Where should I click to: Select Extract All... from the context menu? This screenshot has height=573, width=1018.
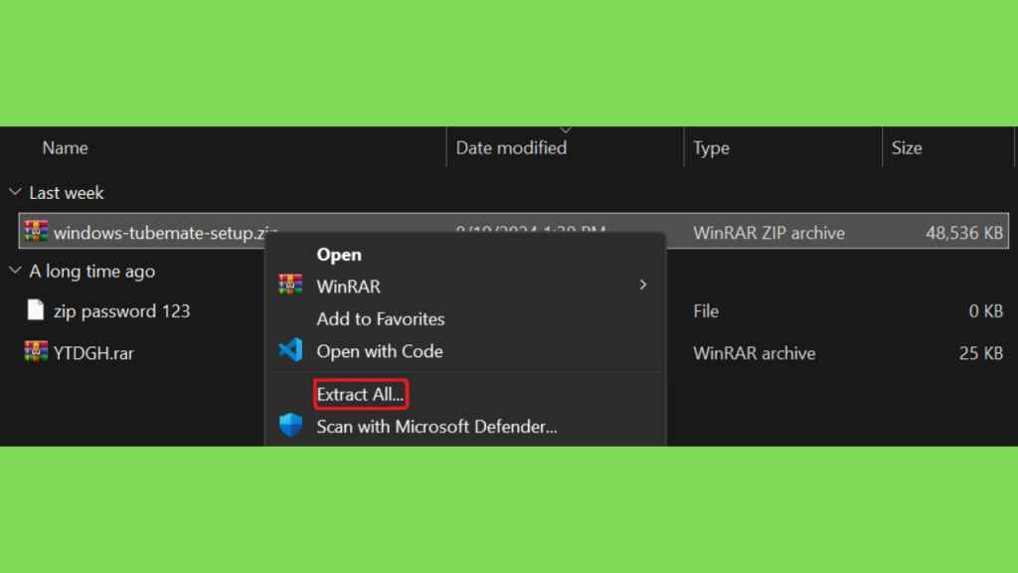(x=360, y=394)
